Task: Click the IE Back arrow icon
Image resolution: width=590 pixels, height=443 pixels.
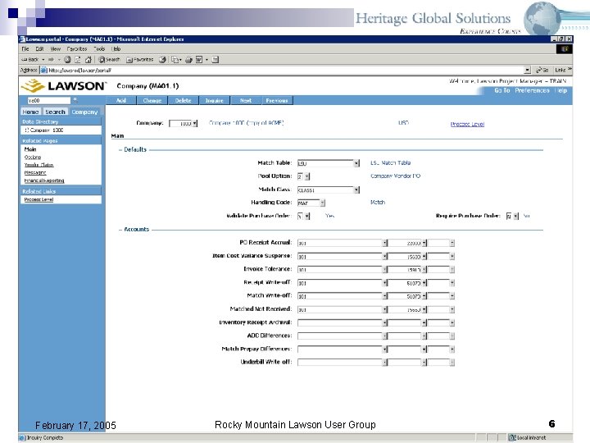Action: pos(25,59)
